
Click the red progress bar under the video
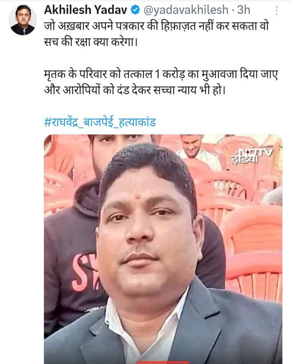pyautogui.click(x=163, y=363)
